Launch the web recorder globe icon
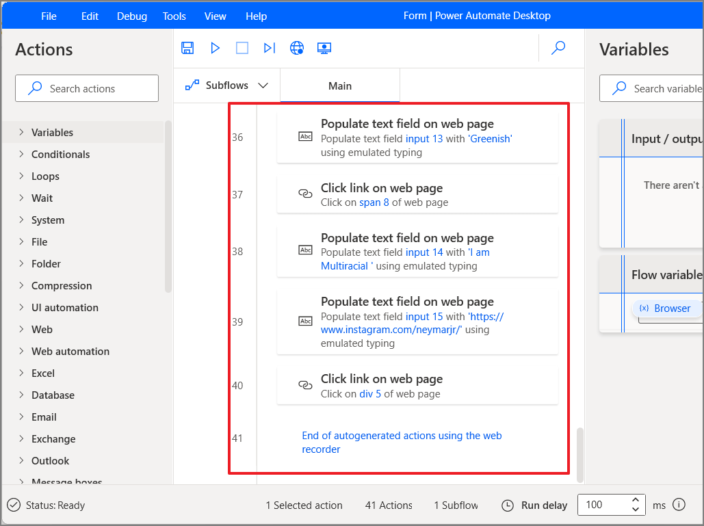 297,48
